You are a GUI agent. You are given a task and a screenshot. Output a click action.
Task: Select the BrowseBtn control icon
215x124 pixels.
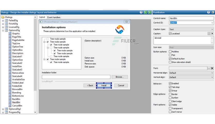point(10,89)
